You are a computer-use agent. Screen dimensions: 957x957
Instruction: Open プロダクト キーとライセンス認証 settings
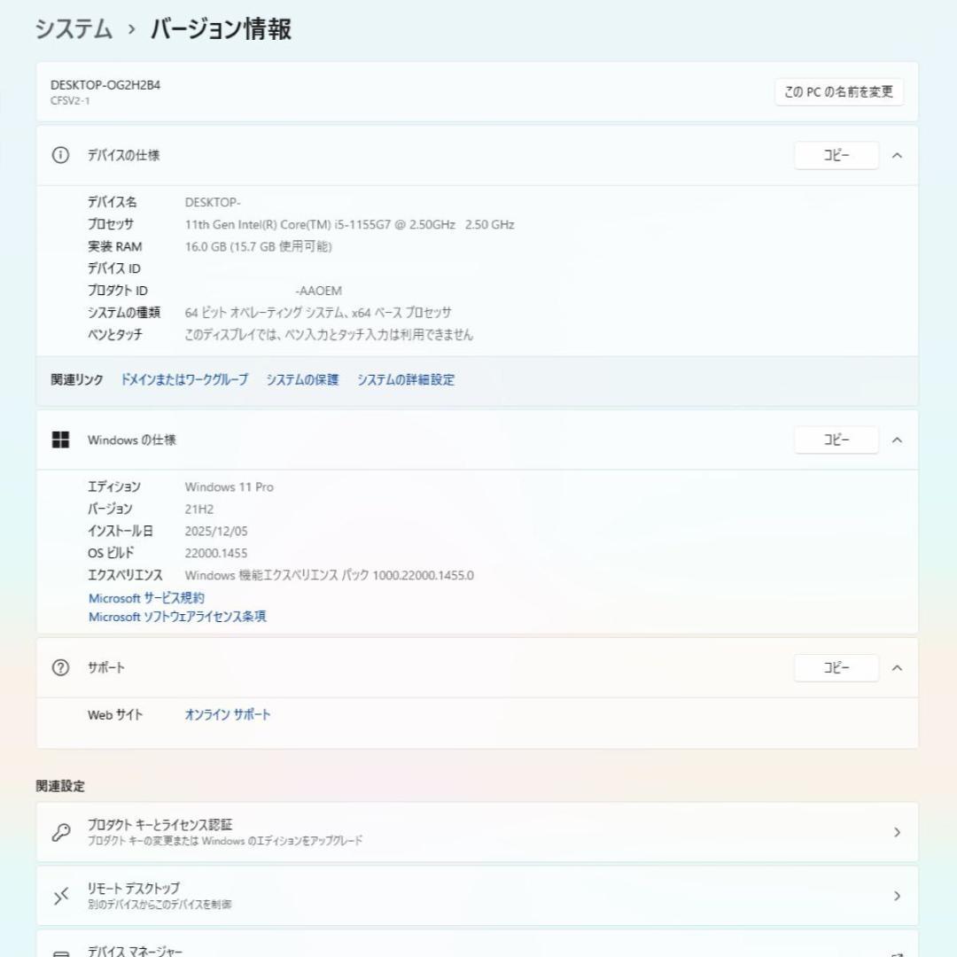(x=477, y=832)
